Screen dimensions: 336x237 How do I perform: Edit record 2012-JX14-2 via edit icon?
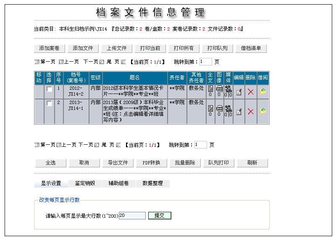pos(239,92)
